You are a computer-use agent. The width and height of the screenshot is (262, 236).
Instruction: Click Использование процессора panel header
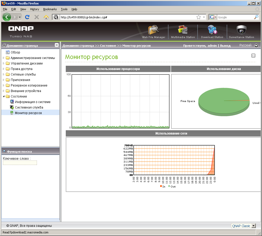pos(118,69)
